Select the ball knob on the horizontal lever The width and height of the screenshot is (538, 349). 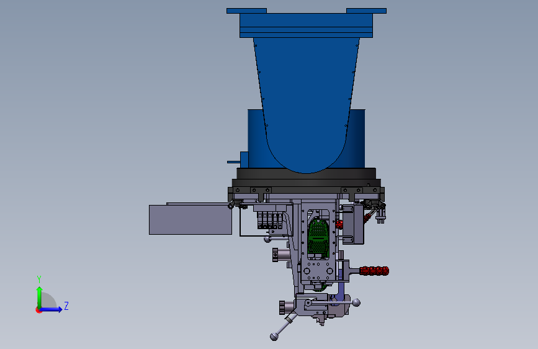tap(356, 302)
